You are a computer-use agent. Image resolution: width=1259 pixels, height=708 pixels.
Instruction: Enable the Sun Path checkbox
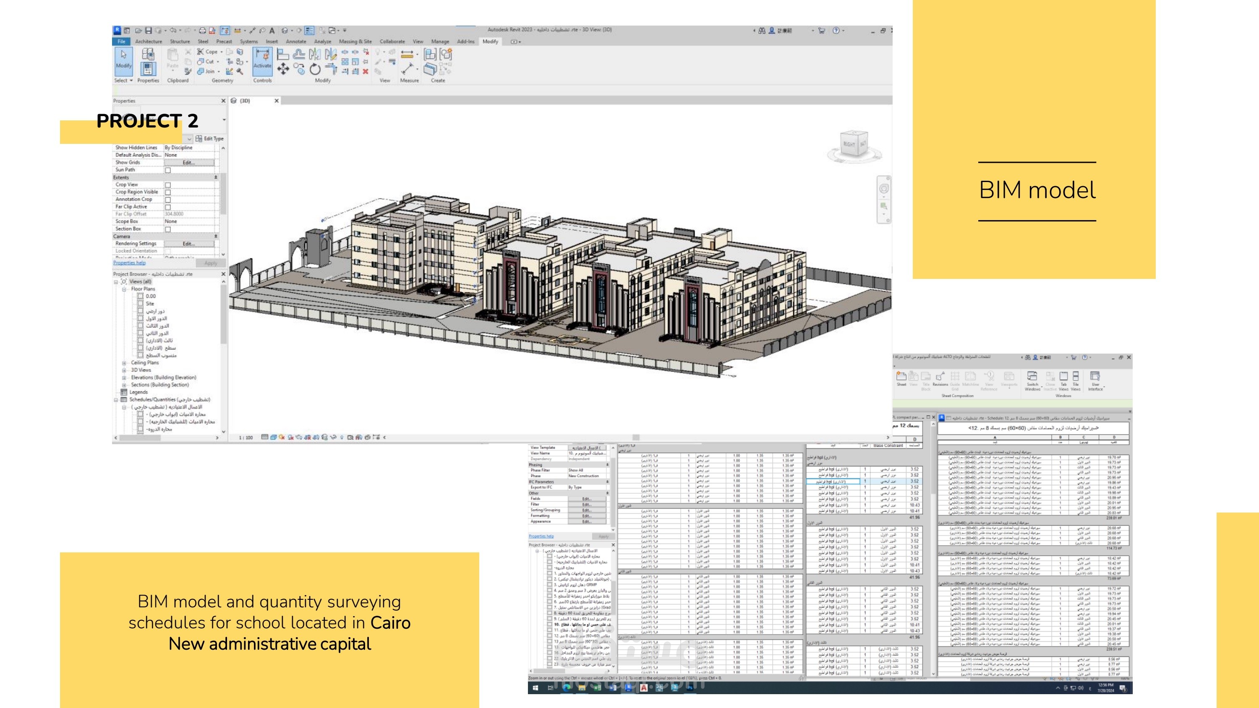pyautogui.click(x=167, y=170)
